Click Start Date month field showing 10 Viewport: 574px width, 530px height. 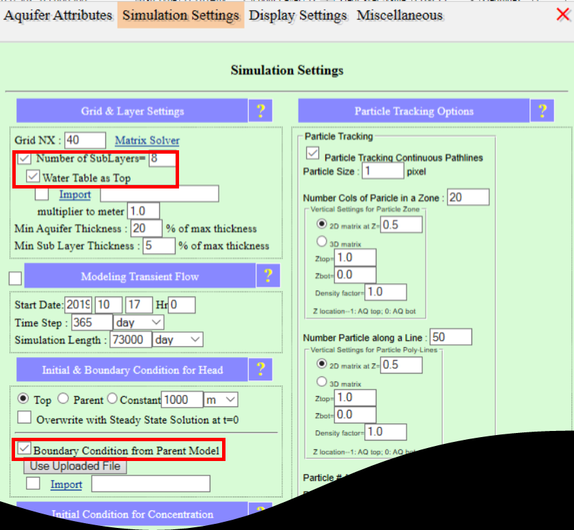pyautogui.click(x=109, y=305)
